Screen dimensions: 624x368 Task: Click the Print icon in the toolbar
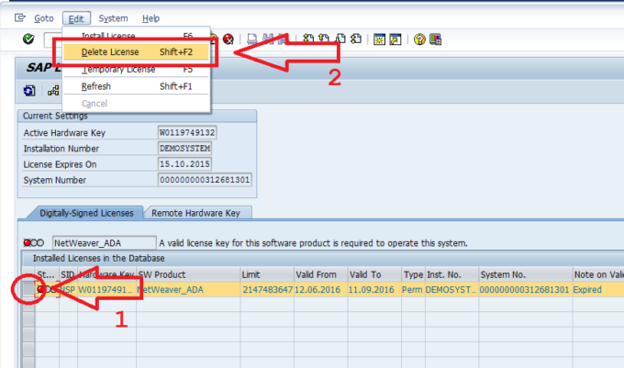click(252, 39)
